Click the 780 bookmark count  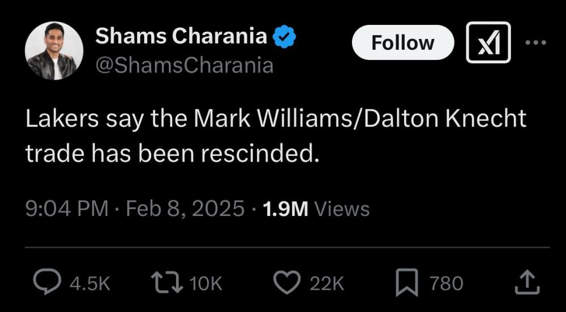[446, 283]
